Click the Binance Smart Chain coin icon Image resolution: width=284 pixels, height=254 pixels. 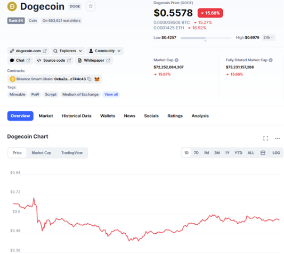(12, 79)
